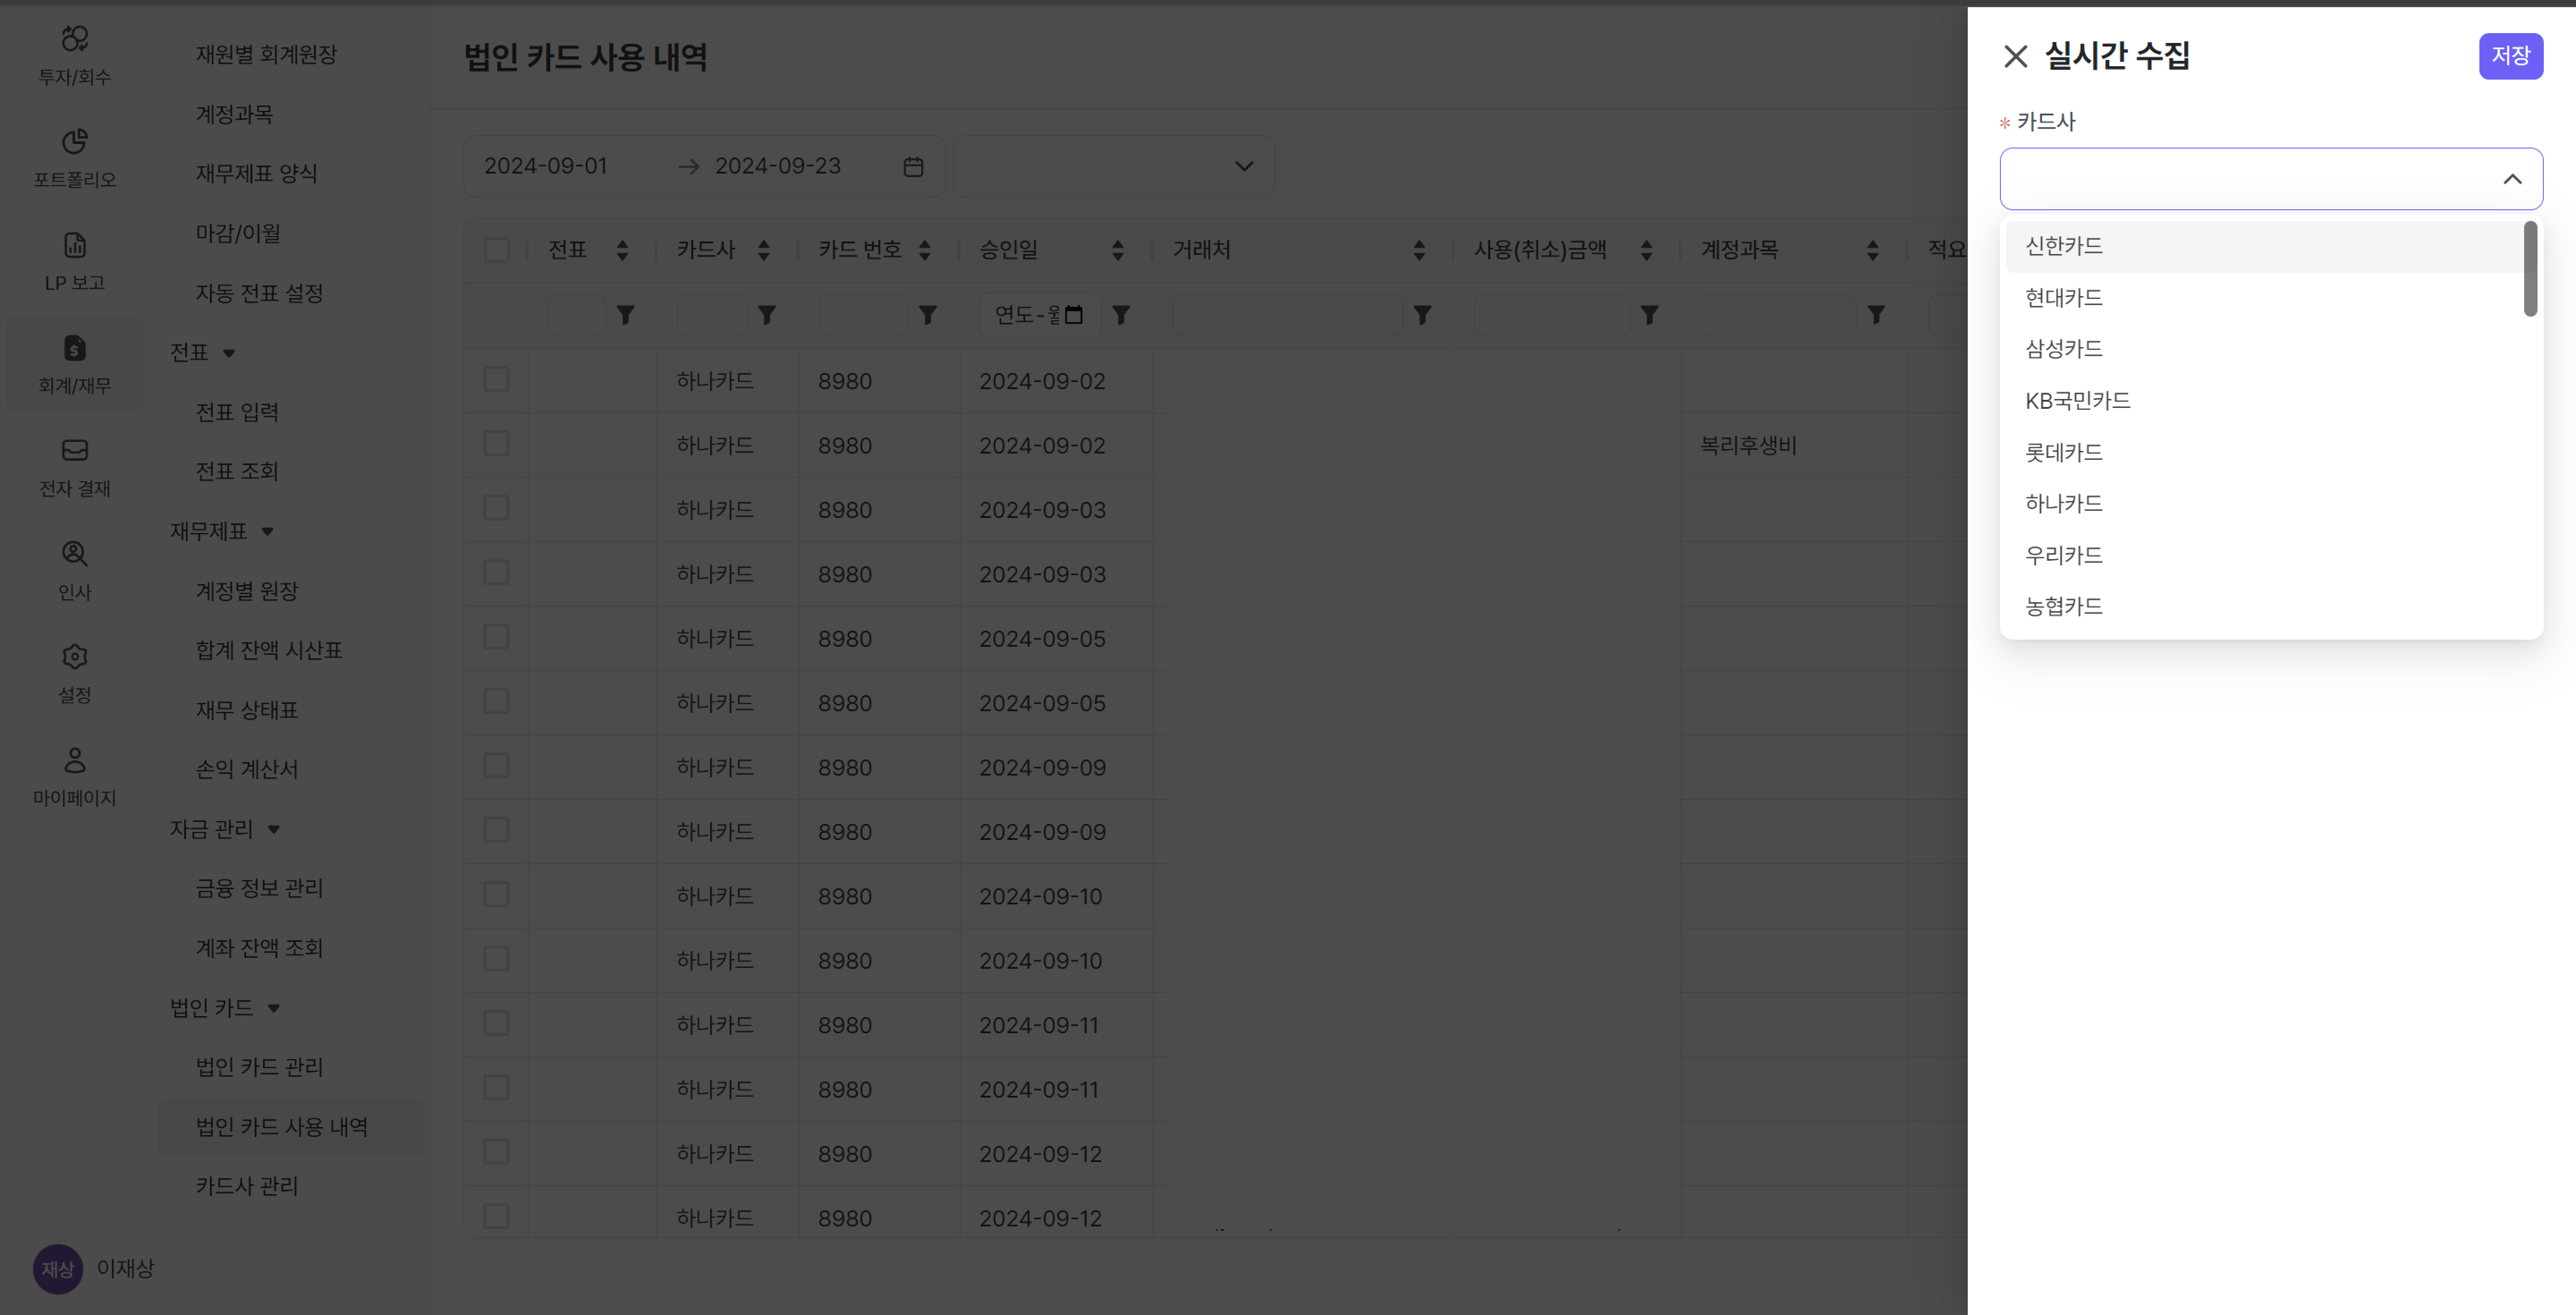2576x1315 pixels.
Task: Click filter icon under 계정과목 column
Action: pos(1876,315)
